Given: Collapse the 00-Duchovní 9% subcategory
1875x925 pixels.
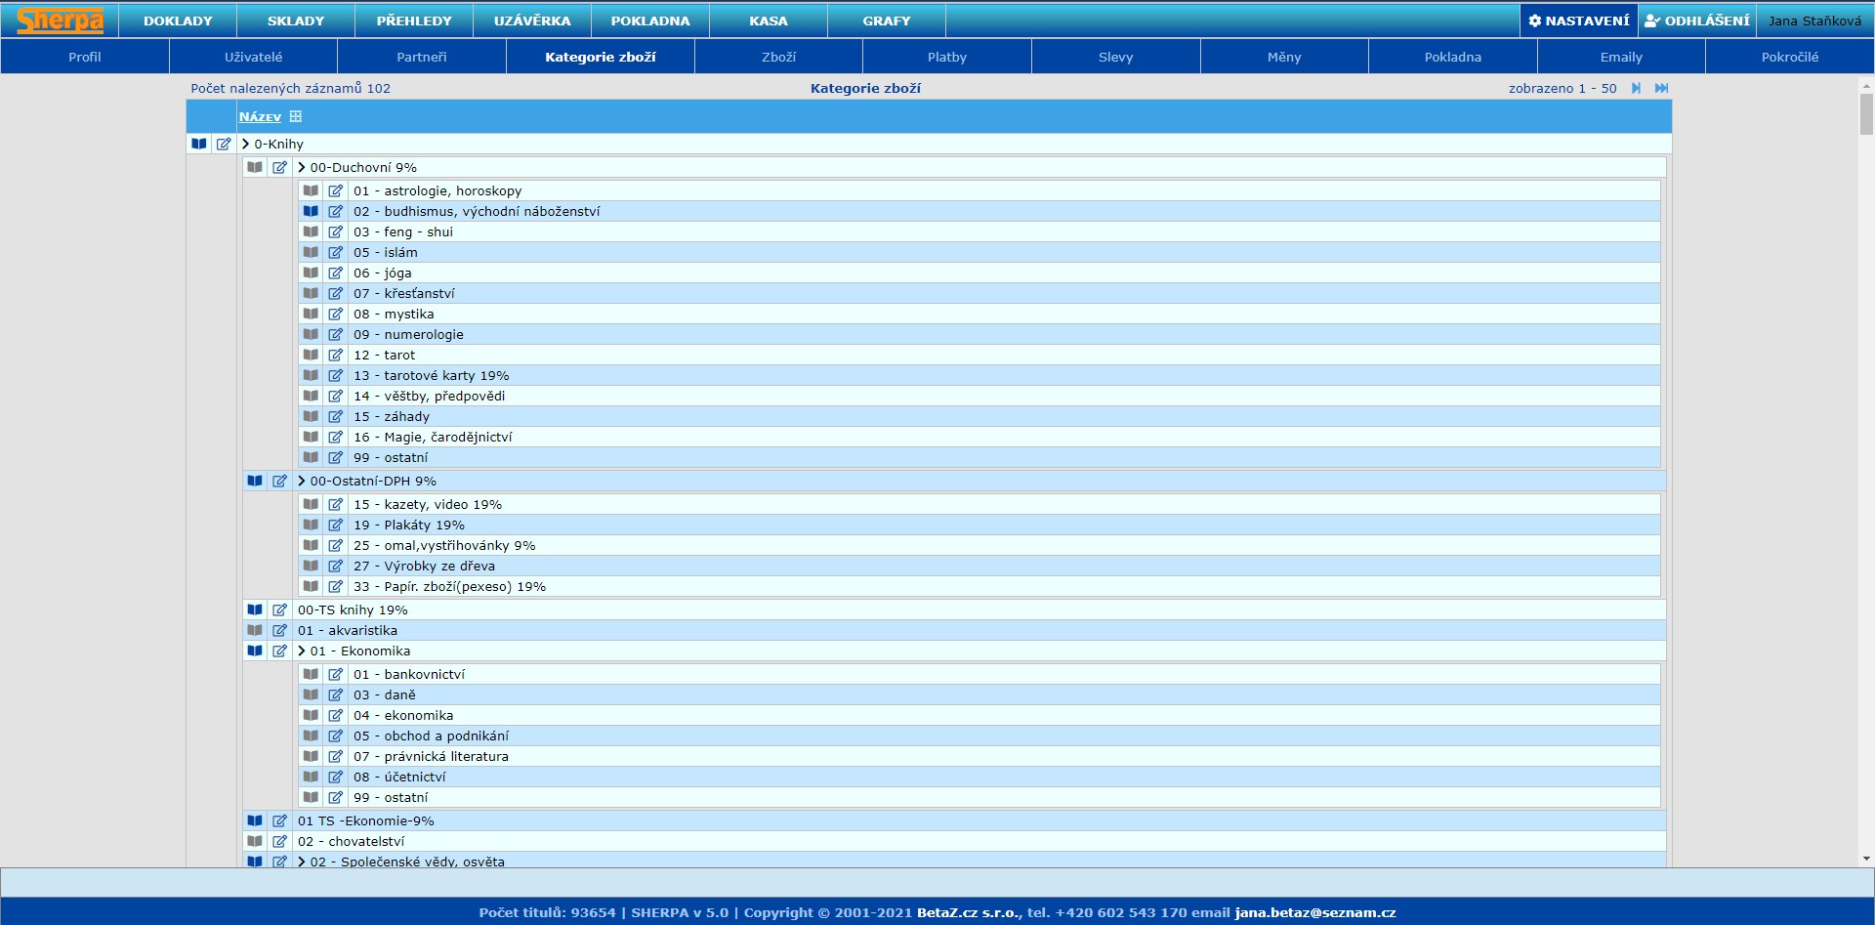Looking at the screenshot, I should (302, 168).
